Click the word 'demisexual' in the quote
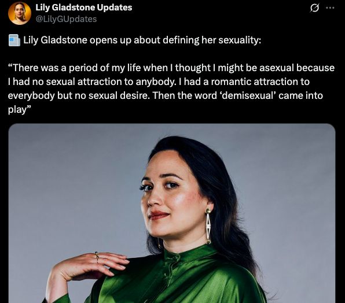This screenshot has width=345, height=303. [x=248, y=96]
